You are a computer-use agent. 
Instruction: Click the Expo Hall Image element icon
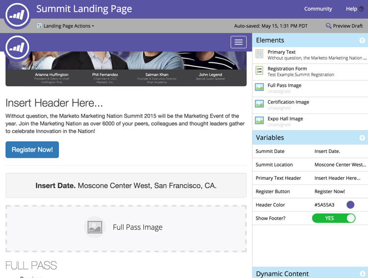click(260, 120)
